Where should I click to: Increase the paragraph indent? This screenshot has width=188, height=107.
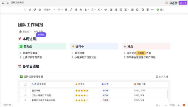137,10
